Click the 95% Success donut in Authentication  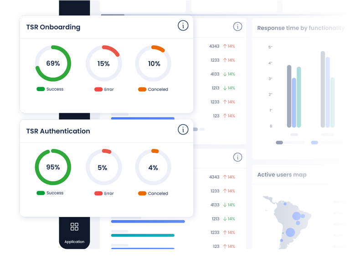[53, 167]
